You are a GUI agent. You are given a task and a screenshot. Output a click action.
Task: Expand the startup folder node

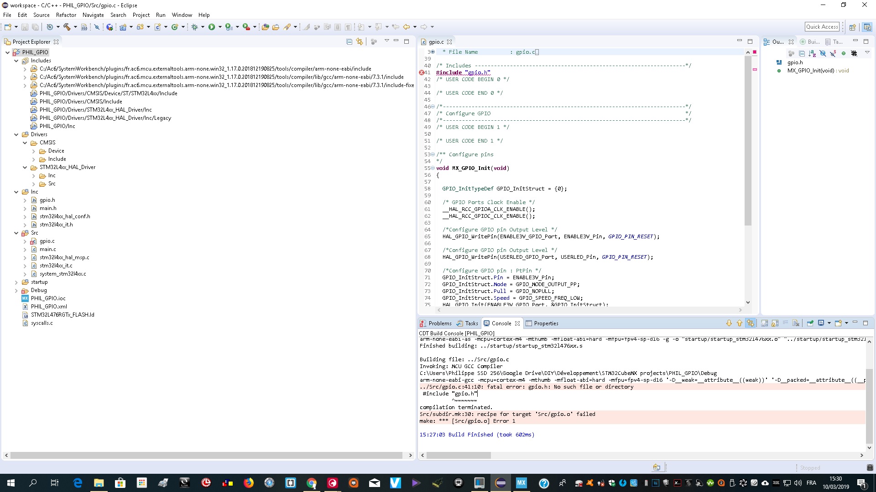tap(16, 282)
